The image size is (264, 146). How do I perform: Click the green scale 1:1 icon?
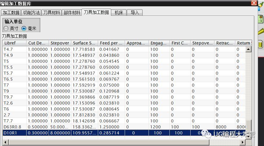(x=261, y=19)
